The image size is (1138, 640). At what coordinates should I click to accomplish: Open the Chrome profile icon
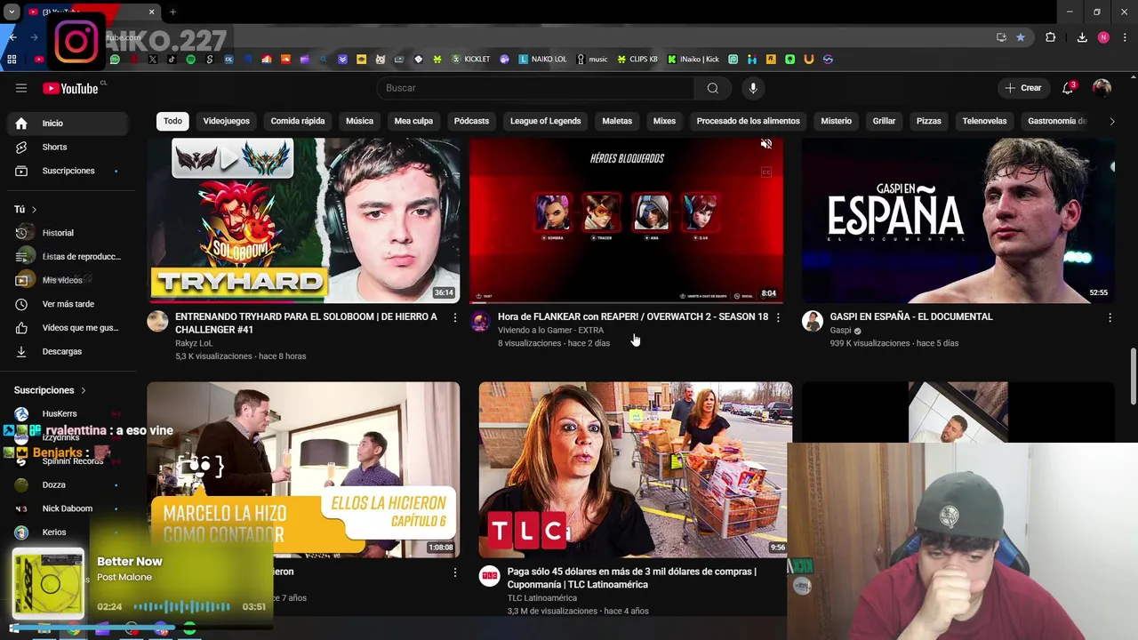pos(1103,37)
